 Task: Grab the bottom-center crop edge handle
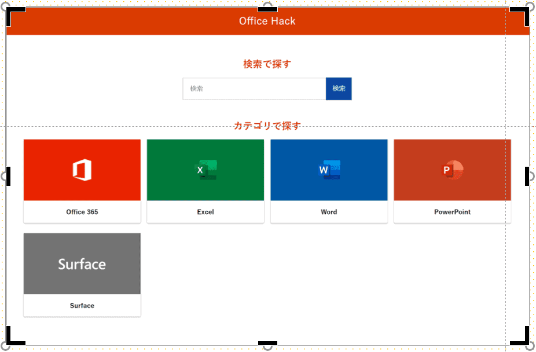click(267, 343)
